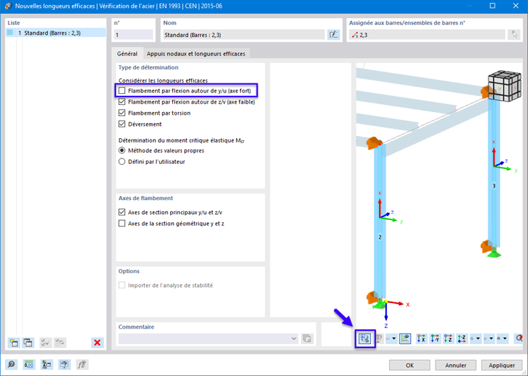
Task: Select list item Standard (Barres : 2,3)
Action: pos(56,33)
